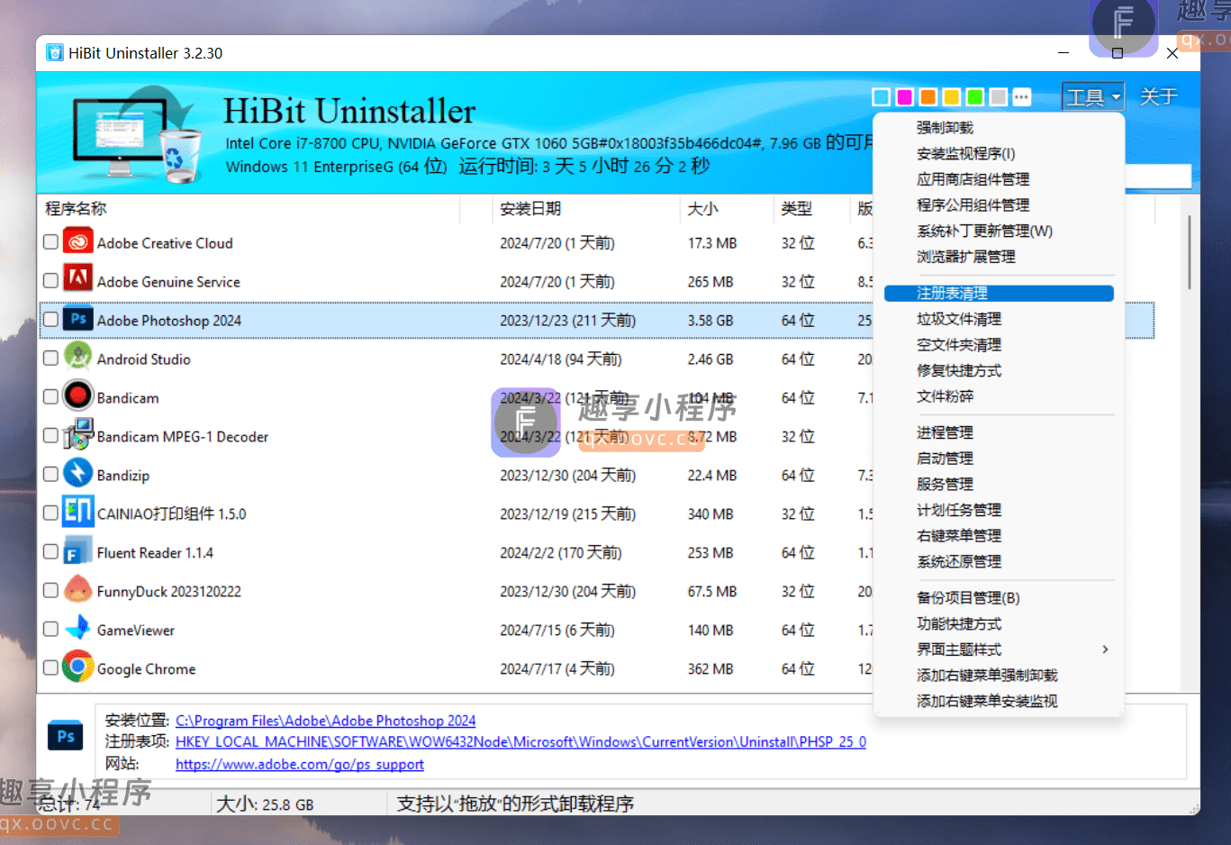Tick the Bandicam checkbox

[x=50, y=397]
